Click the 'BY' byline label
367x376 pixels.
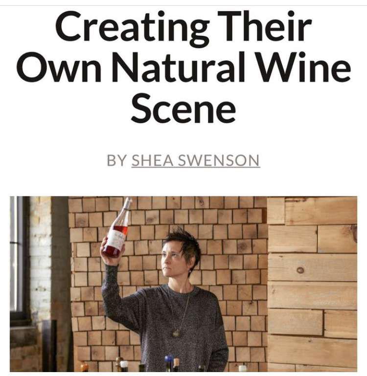116,160
